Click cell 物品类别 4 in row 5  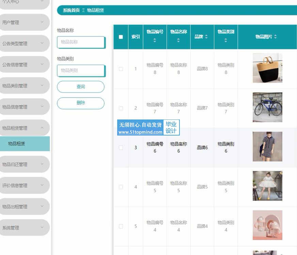[x=226, y=226]
